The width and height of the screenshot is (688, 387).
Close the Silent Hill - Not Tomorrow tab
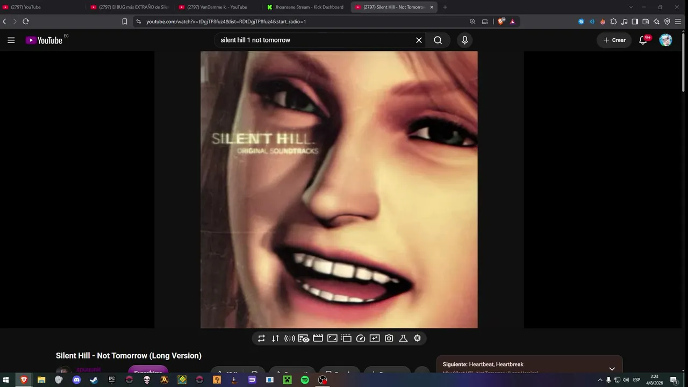pos(432,7)
